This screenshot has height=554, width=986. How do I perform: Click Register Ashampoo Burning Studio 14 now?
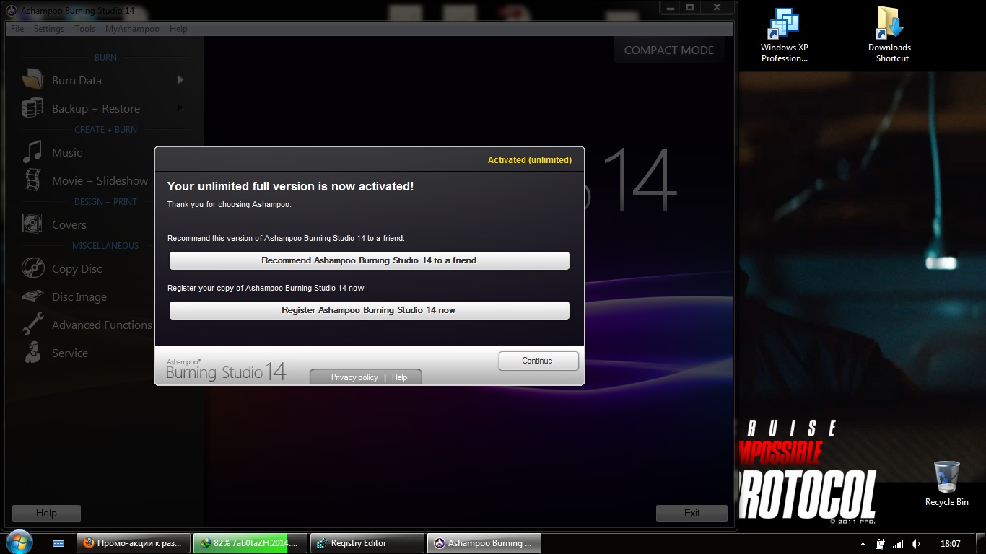pos(369,310)
